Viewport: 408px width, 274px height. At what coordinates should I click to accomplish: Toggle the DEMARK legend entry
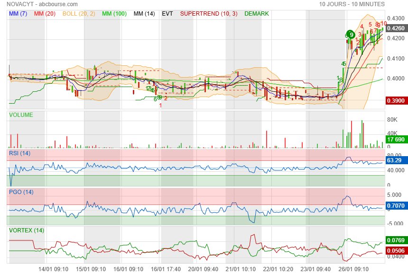point(257,14)
